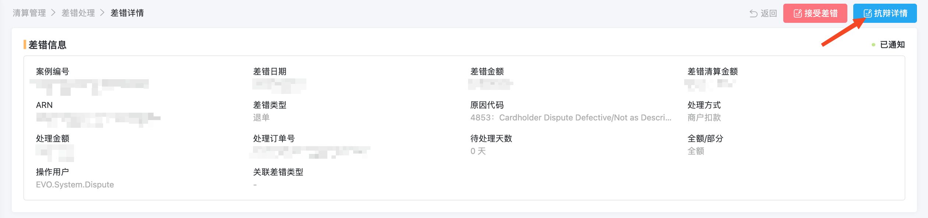This screenshot has width=928, height=218.
Task: Click the edit icon on 接受差错 button
Action: [798, 14]
